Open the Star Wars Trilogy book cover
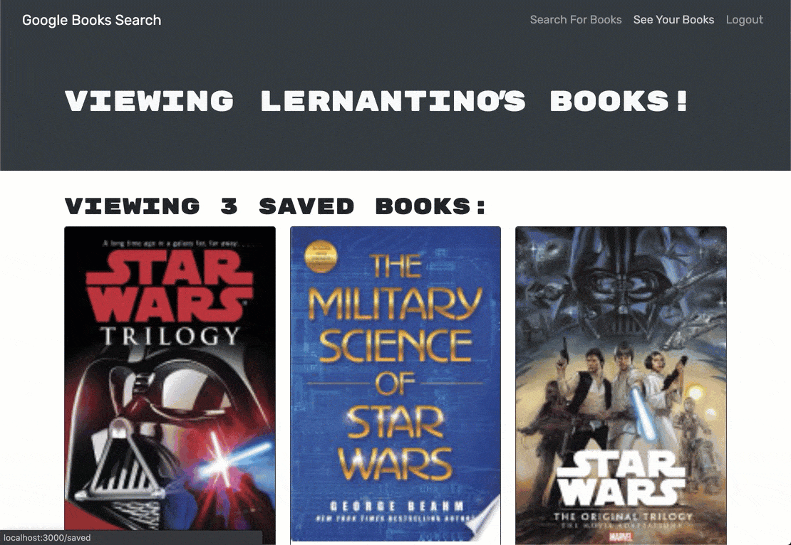This screenshot has width=791, height=545. click(x=170, y=386)
